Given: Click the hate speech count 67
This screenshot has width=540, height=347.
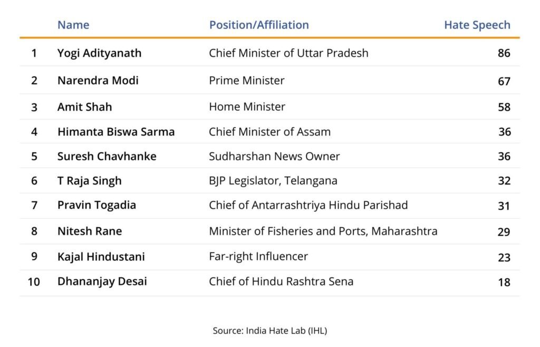Looking at the screenshot, I should coord(504,81).
